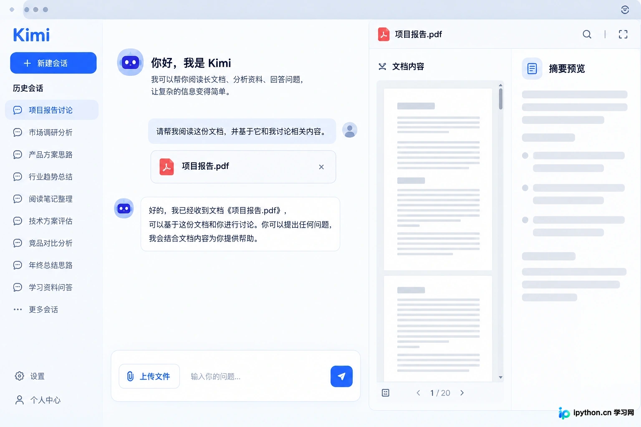Select 年终总结思路 in history

[52, 265]
